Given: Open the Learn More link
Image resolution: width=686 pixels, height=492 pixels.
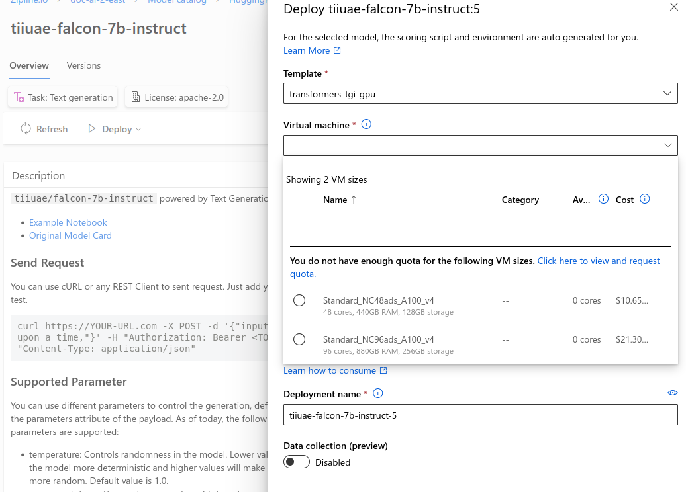Looking at the screenshot, I should click(x=307, y=50).
